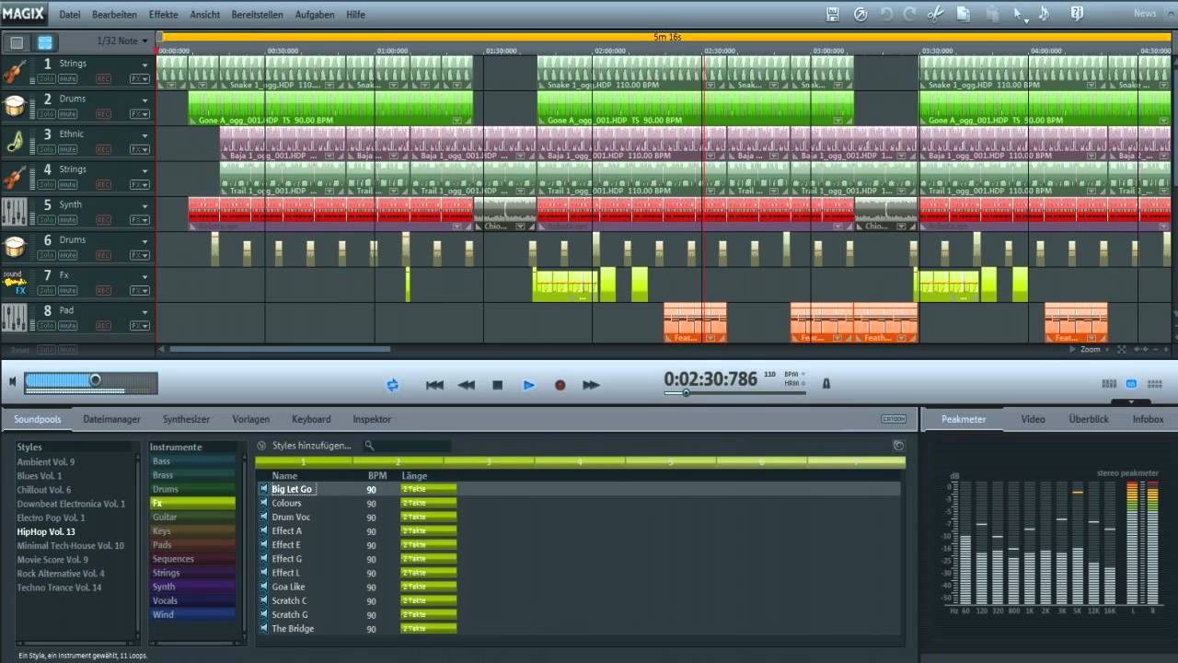Open FX dropdown on track 2 Drums

coord(139,114)
